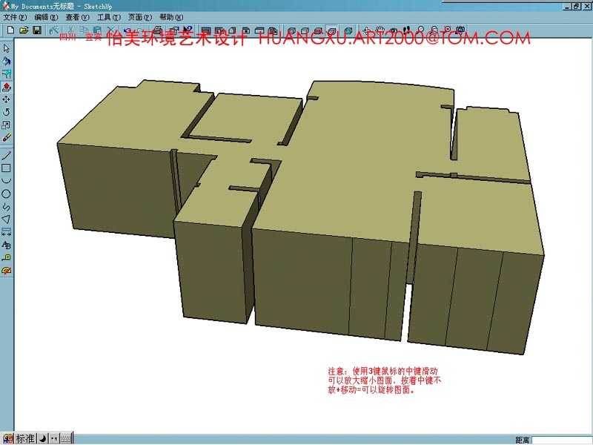Choose the Tape Measure tool

pyautogui.click(x=7, y=257)
